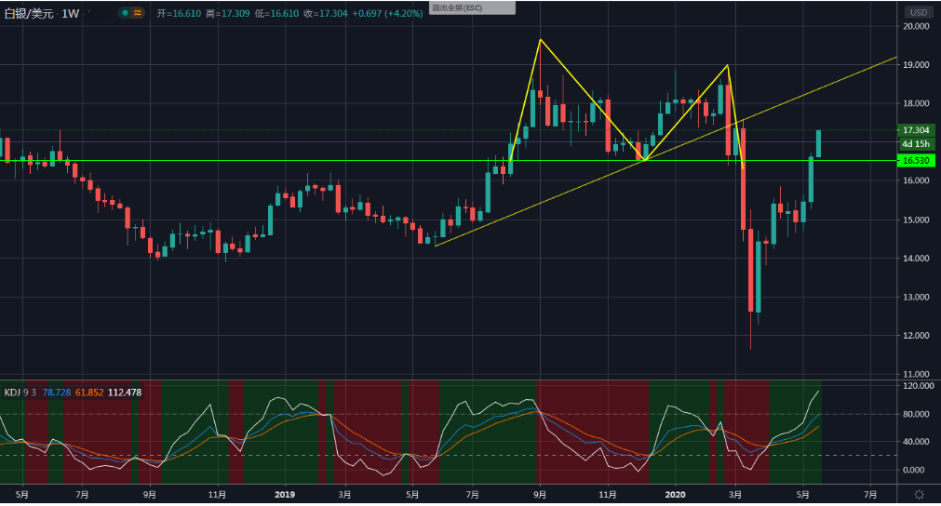Click the 2019 label on time axis
This screenshot has height=506, width=941.
(x=285, y=495)
